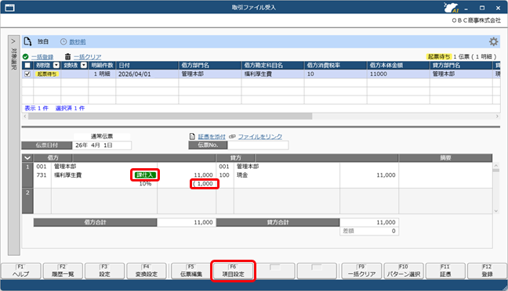Click the right arrow of the horizontal scrollbar
Screen dimensions: 508x291
[x=497, y=116]
